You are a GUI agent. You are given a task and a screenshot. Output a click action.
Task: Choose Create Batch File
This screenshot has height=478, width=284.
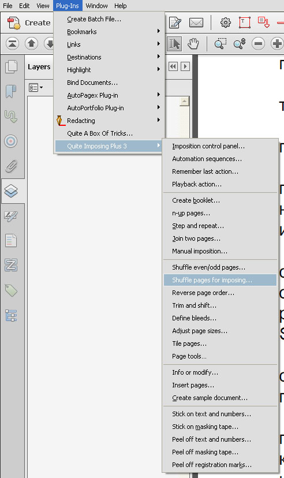coord(108,19)
